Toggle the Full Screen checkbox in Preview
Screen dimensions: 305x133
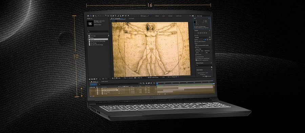[x=196, y=54]
